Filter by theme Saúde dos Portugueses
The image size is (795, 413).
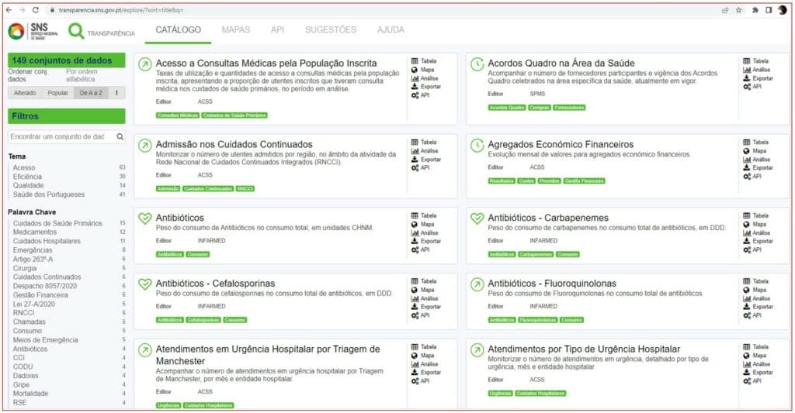click(49, 194)
